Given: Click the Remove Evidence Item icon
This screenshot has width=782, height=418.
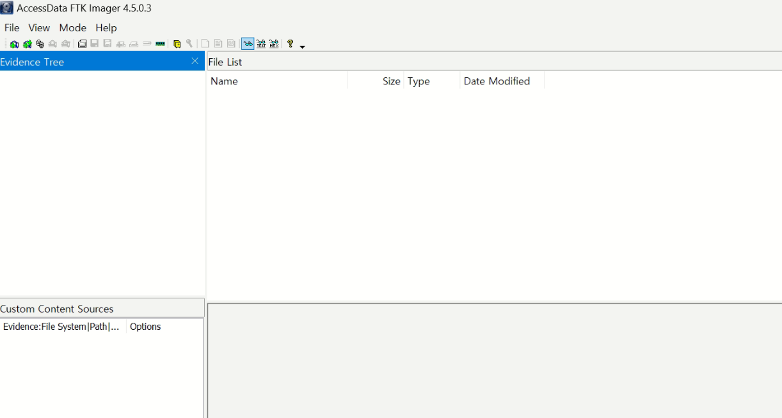Looking at the screenshot, I should 52,44.
